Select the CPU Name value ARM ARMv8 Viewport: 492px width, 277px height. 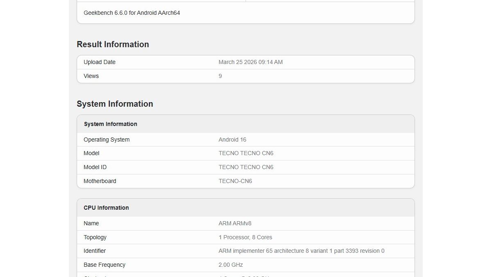(x=235, y=223)
